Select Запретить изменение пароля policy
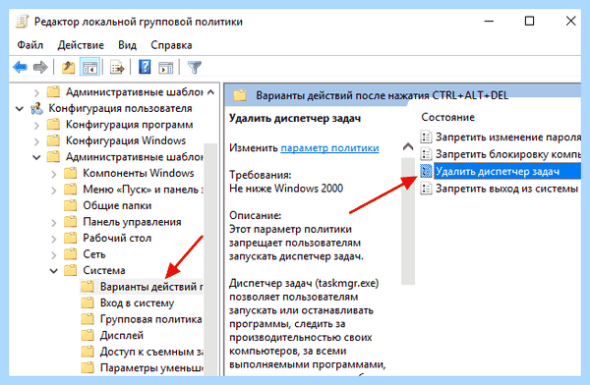 coord(507,137)
